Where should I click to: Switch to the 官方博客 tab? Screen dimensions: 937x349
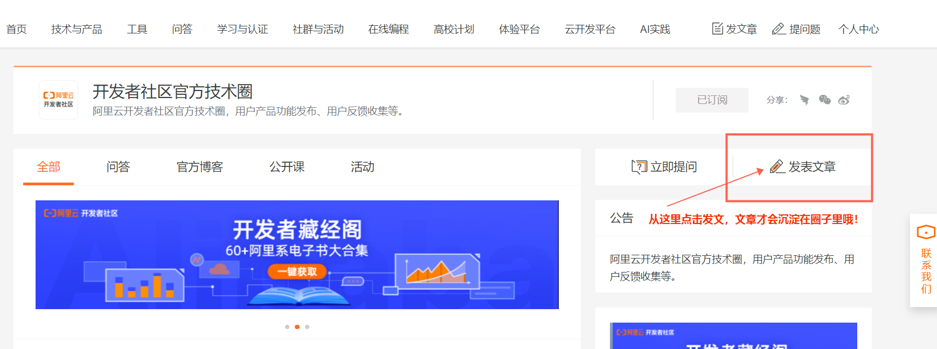[x=199, y=167]
